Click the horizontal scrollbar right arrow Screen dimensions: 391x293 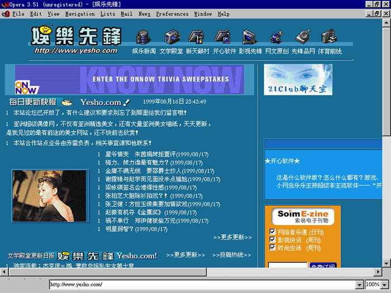(378, 272)
